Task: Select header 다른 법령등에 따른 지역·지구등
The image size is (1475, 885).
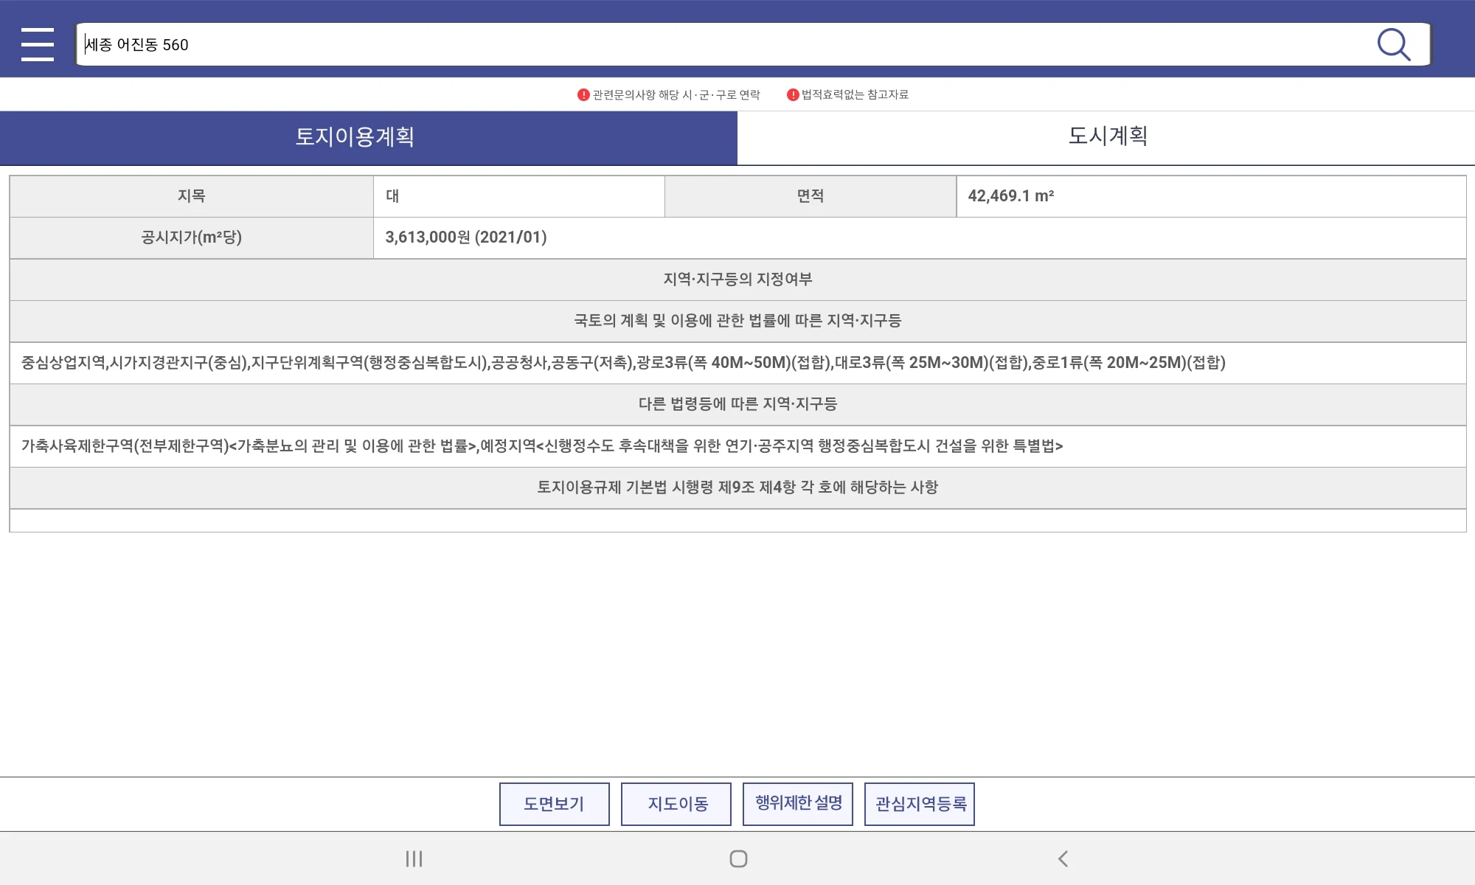Action: click(737, 404)
